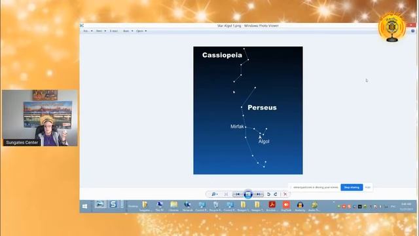Viewport: 419px width, 236px height.
Task: Open This PC shortcut on taskbar
Action: 160,206
